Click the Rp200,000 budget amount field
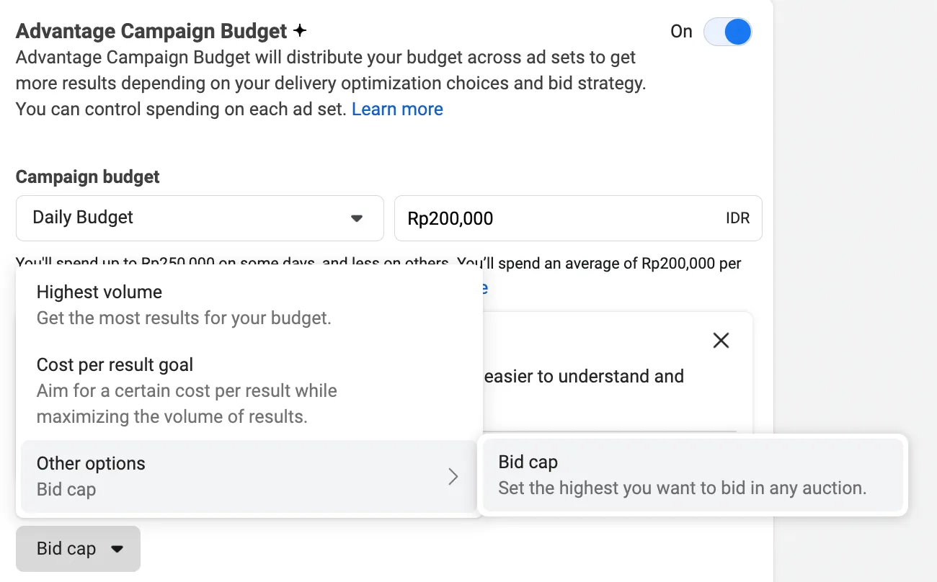Viewport: 937px width, 582px height. (x=578, y=218)
